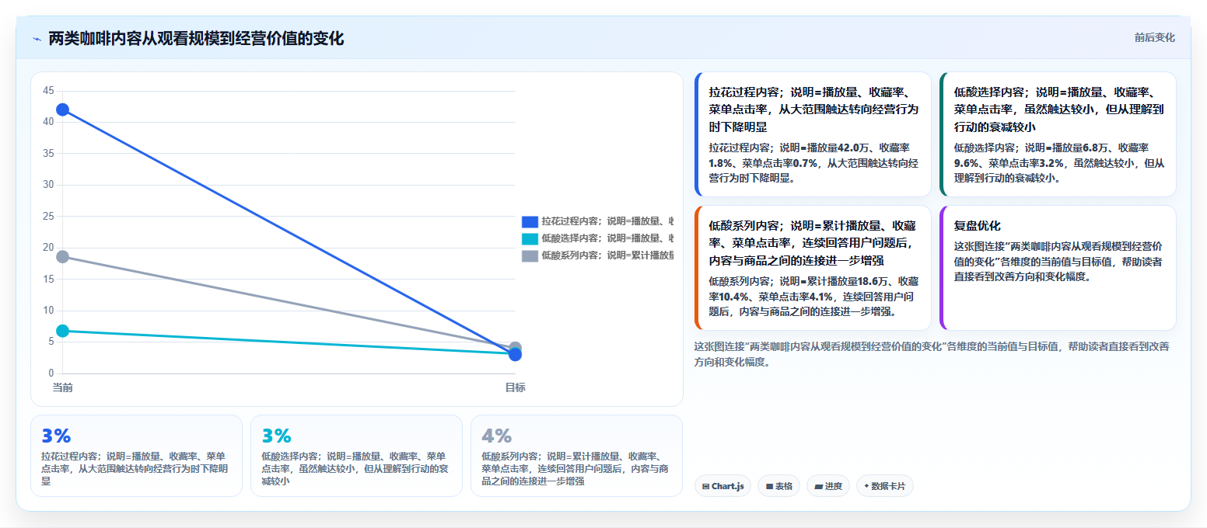Click the y-axis value 20

[x=48, y=248]
